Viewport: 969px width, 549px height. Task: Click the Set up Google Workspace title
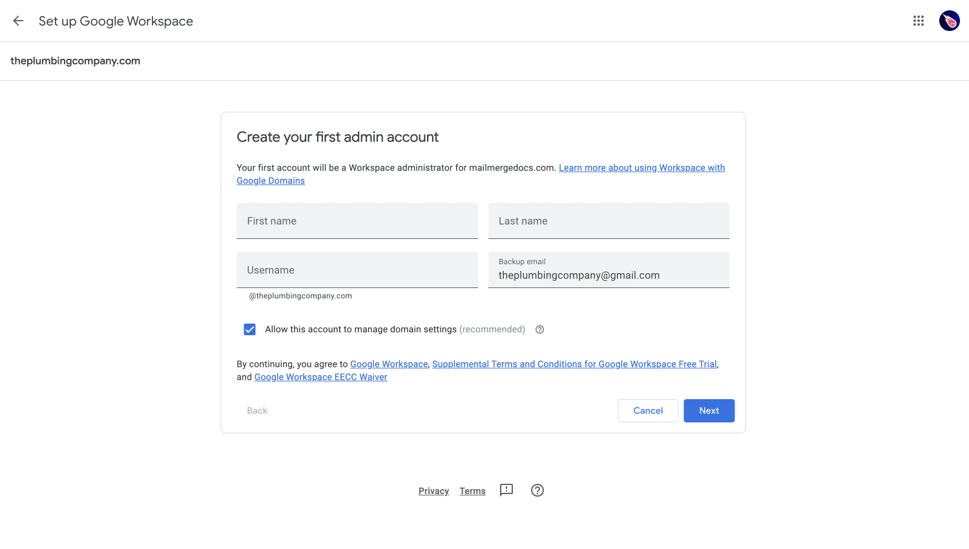[x=116, y=21]
